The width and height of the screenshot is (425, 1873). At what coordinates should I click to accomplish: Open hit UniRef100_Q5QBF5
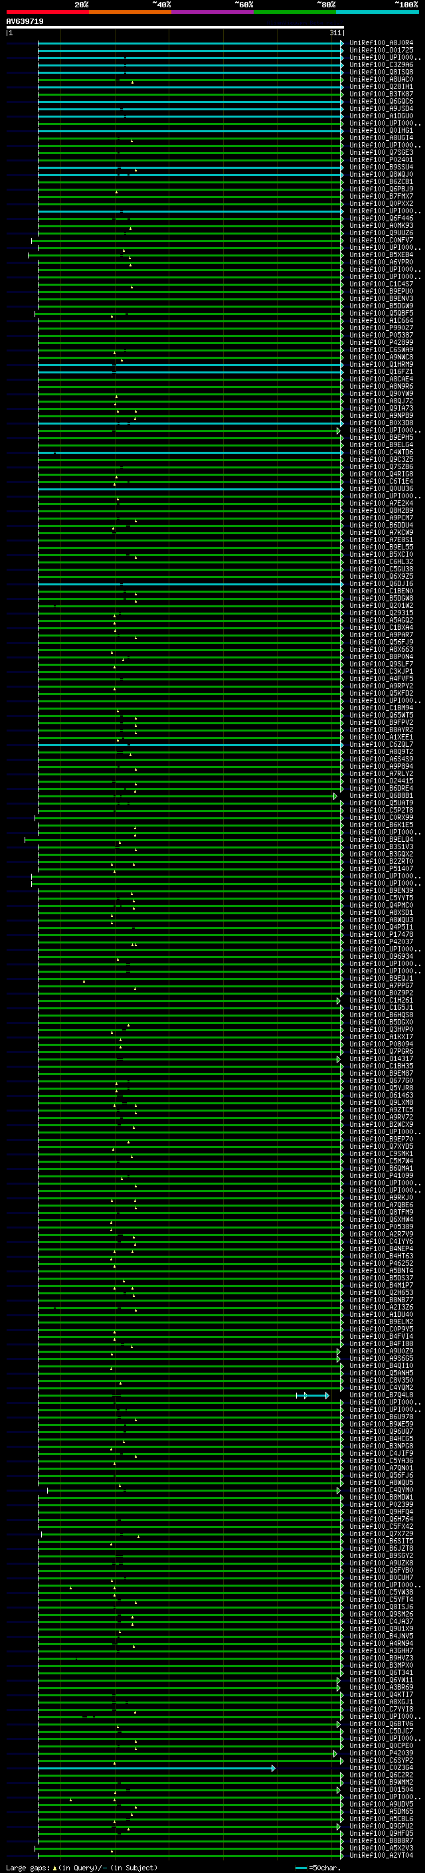point(381,314)
